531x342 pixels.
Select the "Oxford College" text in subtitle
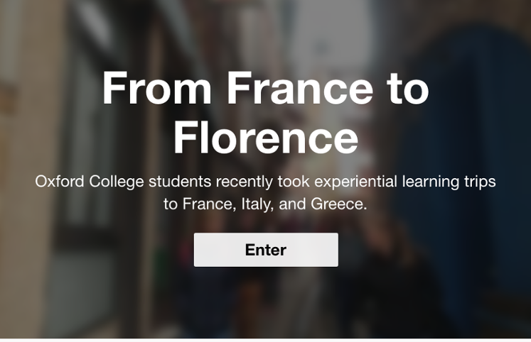(90, 182)
